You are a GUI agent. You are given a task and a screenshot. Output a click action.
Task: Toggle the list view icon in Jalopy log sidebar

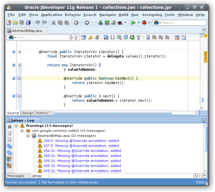tap(9, 159)
